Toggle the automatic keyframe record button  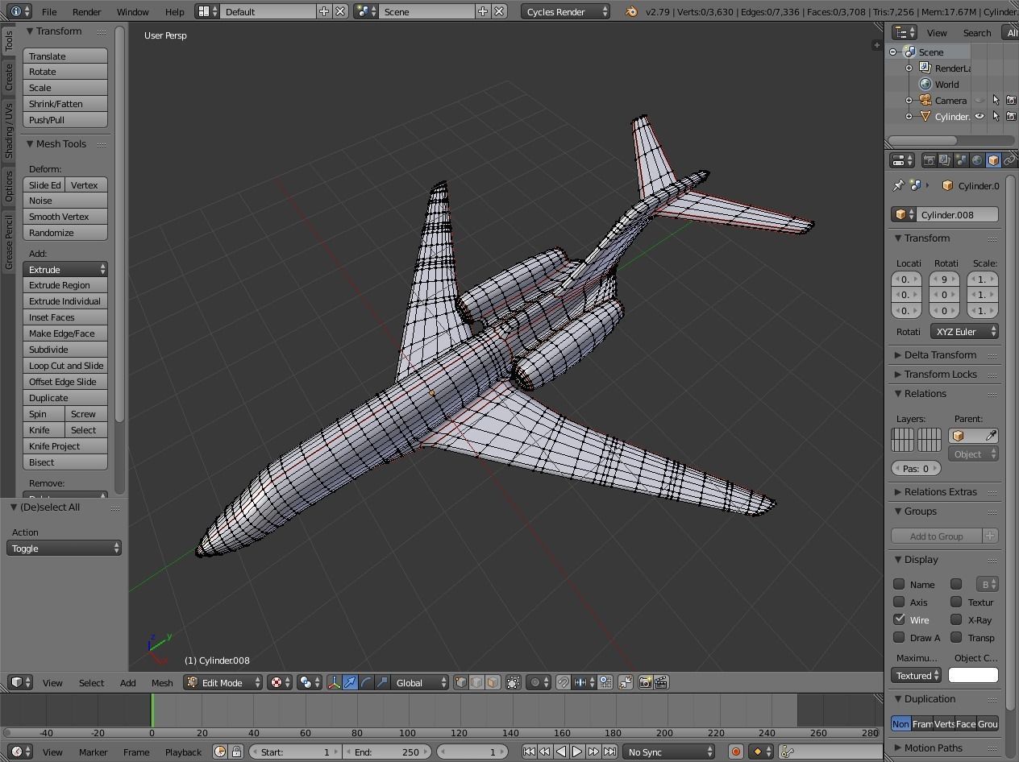735,752
